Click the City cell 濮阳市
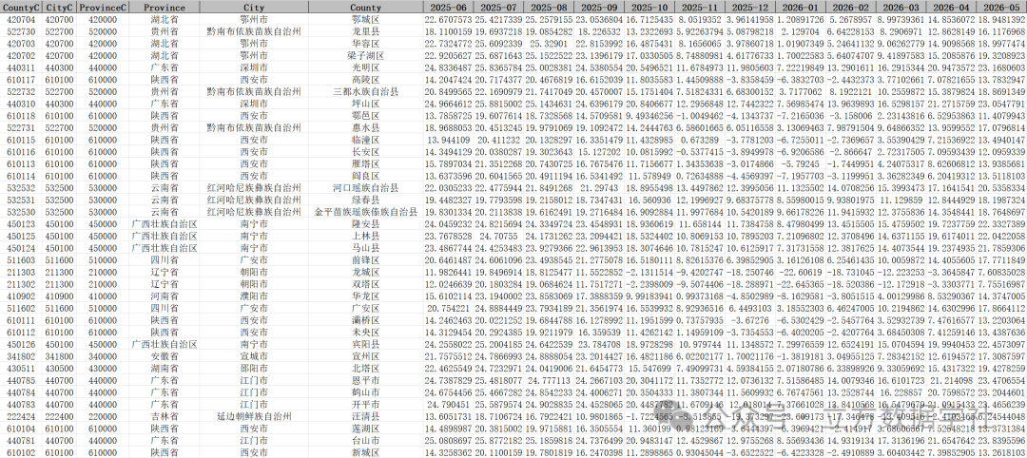 pyautogui.click(x=254, y=296)
